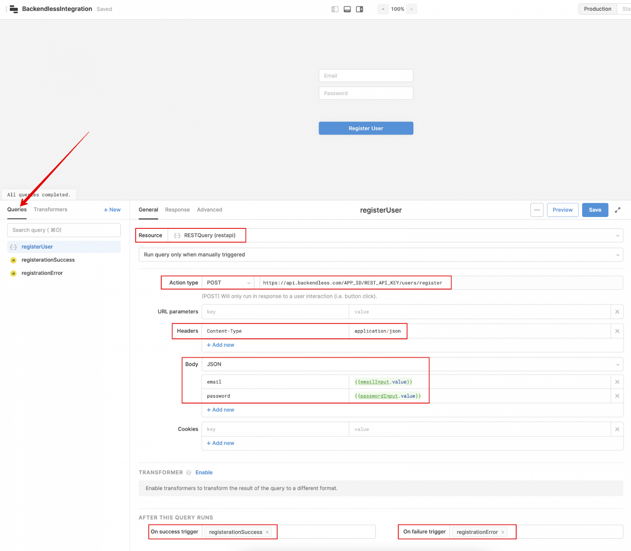This screenshot has height=551, width=631.
Task: Zoom out using the minus icon
Action: (x=383, y=9)
